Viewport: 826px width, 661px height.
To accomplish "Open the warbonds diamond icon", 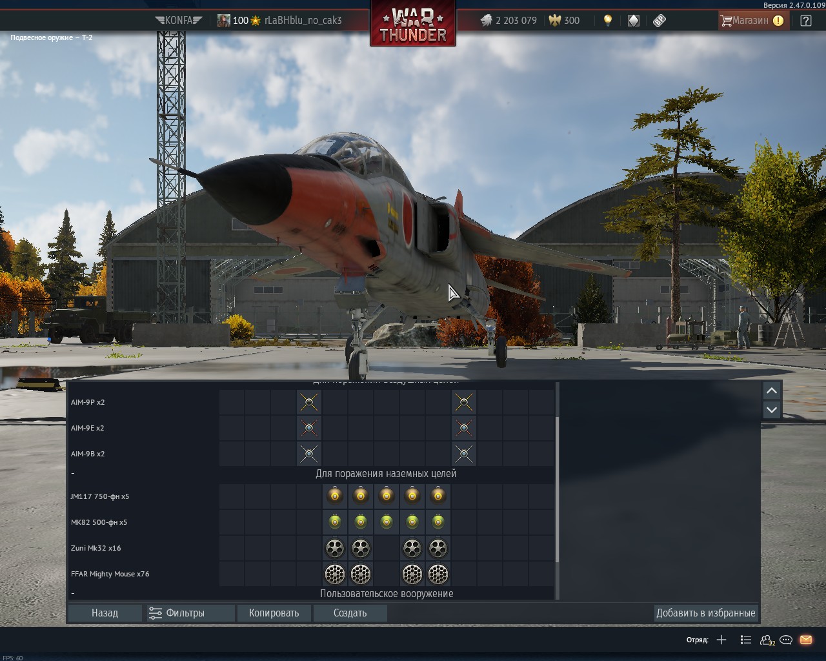I will [x=634, y=20].
